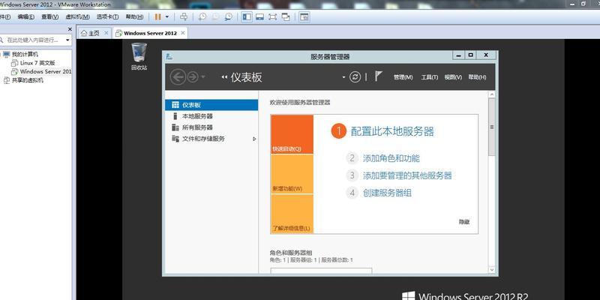Open the 帮助(H) menu in Server Manager

477,77
